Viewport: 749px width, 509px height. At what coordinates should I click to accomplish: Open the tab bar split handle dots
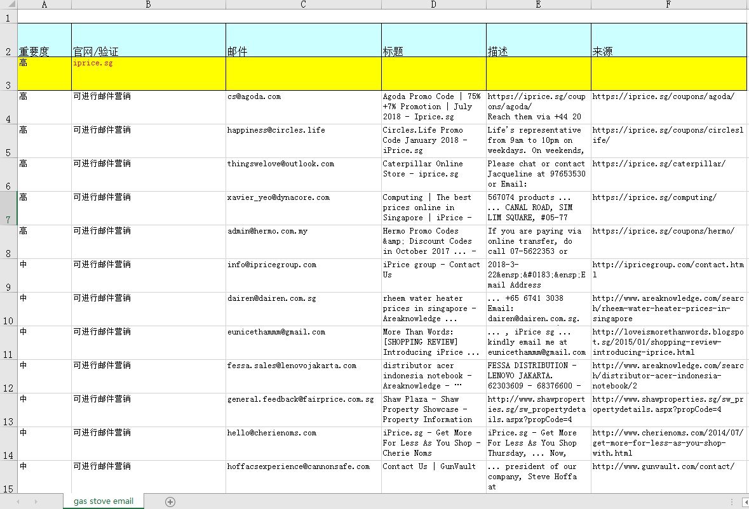pyautogui.click(x=731, y=502)
